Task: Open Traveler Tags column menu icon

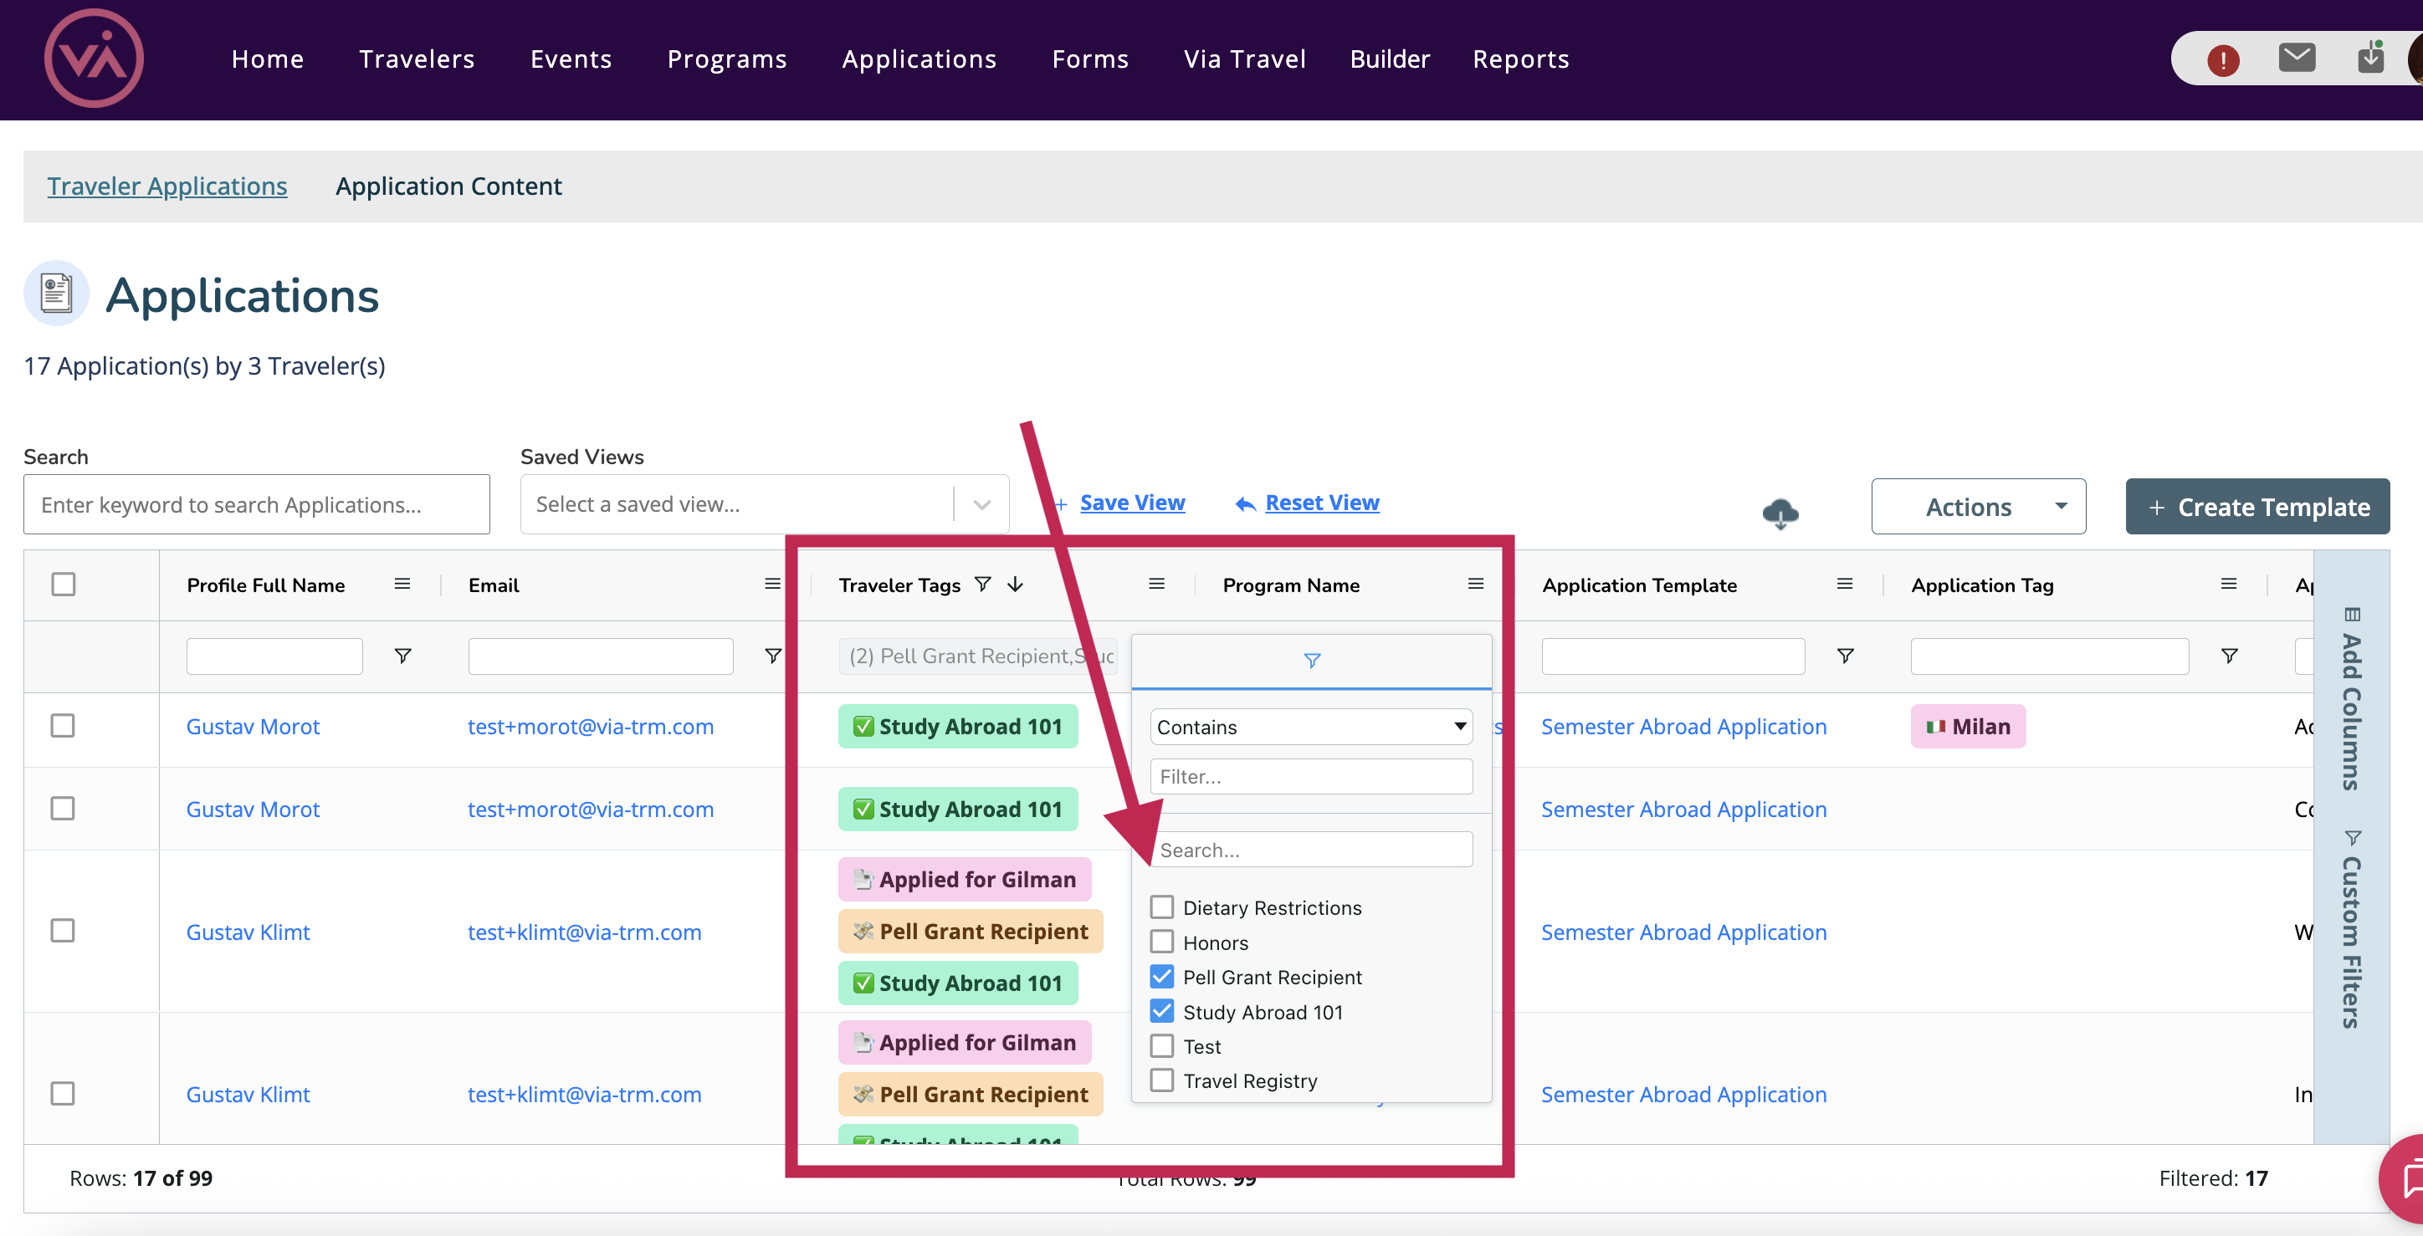Action: [1156, 584]
